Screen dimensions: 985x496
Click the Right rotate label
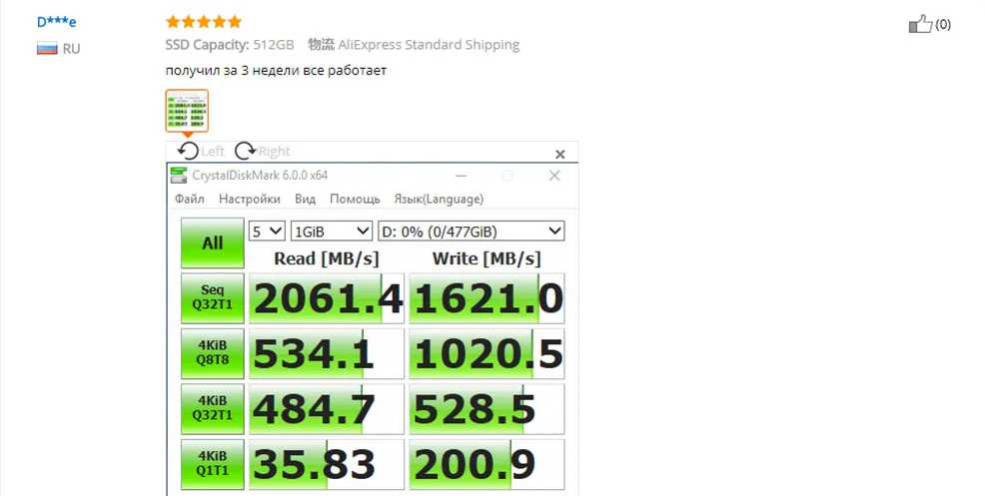(275, 152)
